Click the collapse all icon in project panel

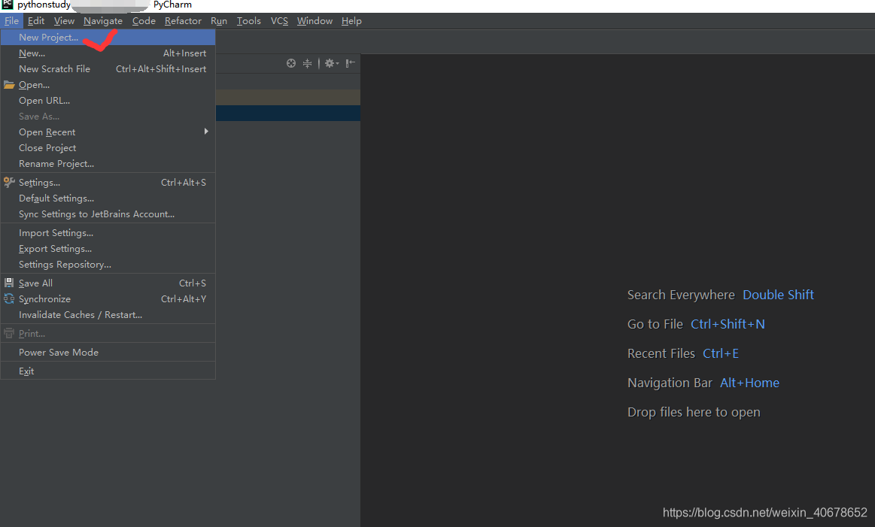point(307,63)
